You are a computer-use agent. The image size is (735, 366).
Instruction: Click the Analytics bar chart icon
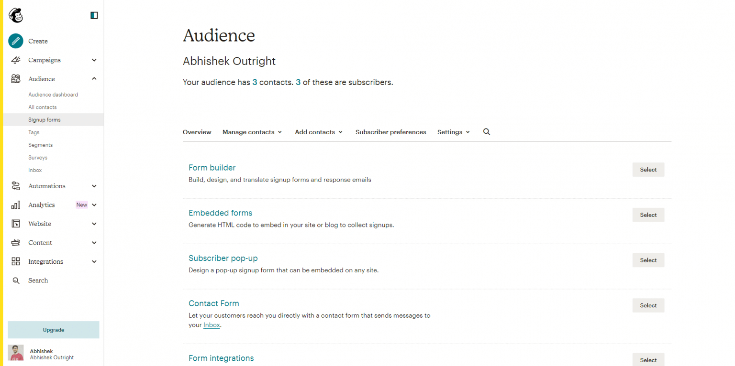[16, 205]
